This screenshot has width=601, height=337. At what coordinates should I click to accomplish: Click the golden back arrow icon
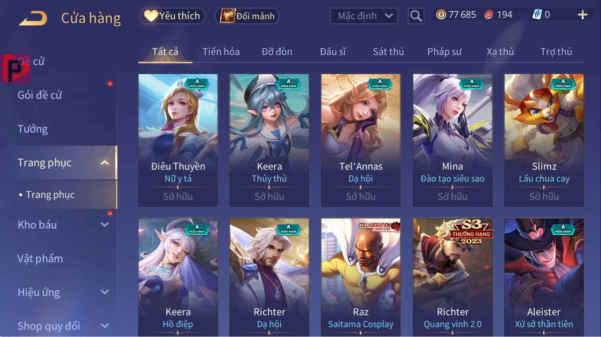(x=33, y=18)
